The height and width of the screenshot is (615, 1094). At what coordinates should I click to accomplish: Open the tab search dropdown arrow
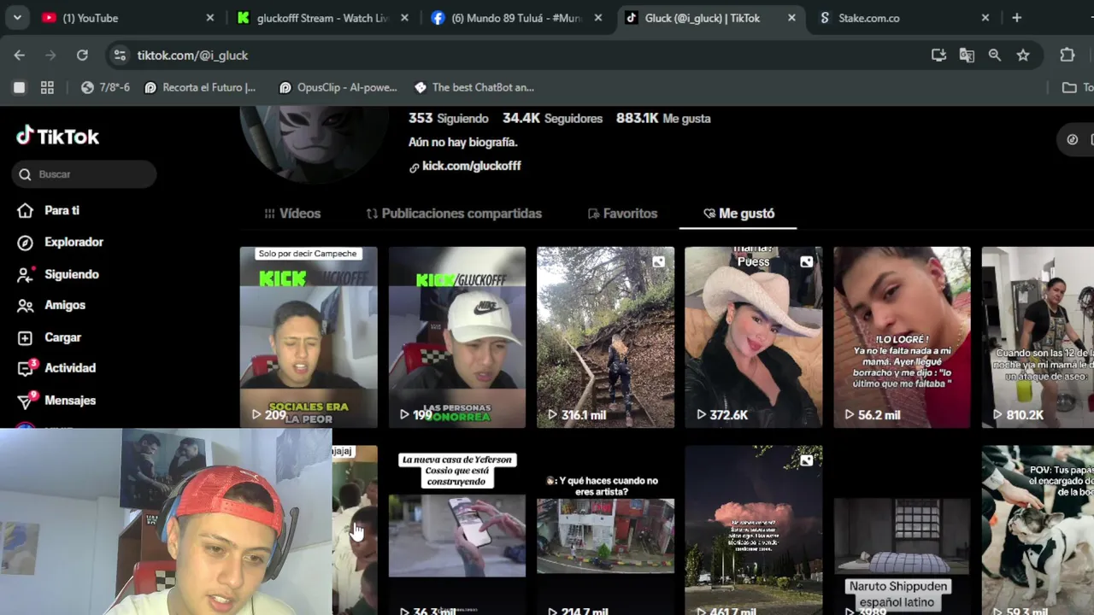pos(17,17)
